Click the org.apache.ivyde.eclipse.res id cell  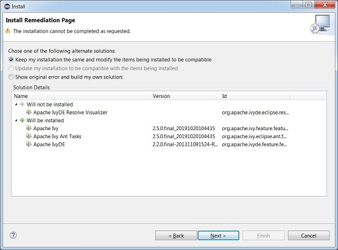coord(255,113)
